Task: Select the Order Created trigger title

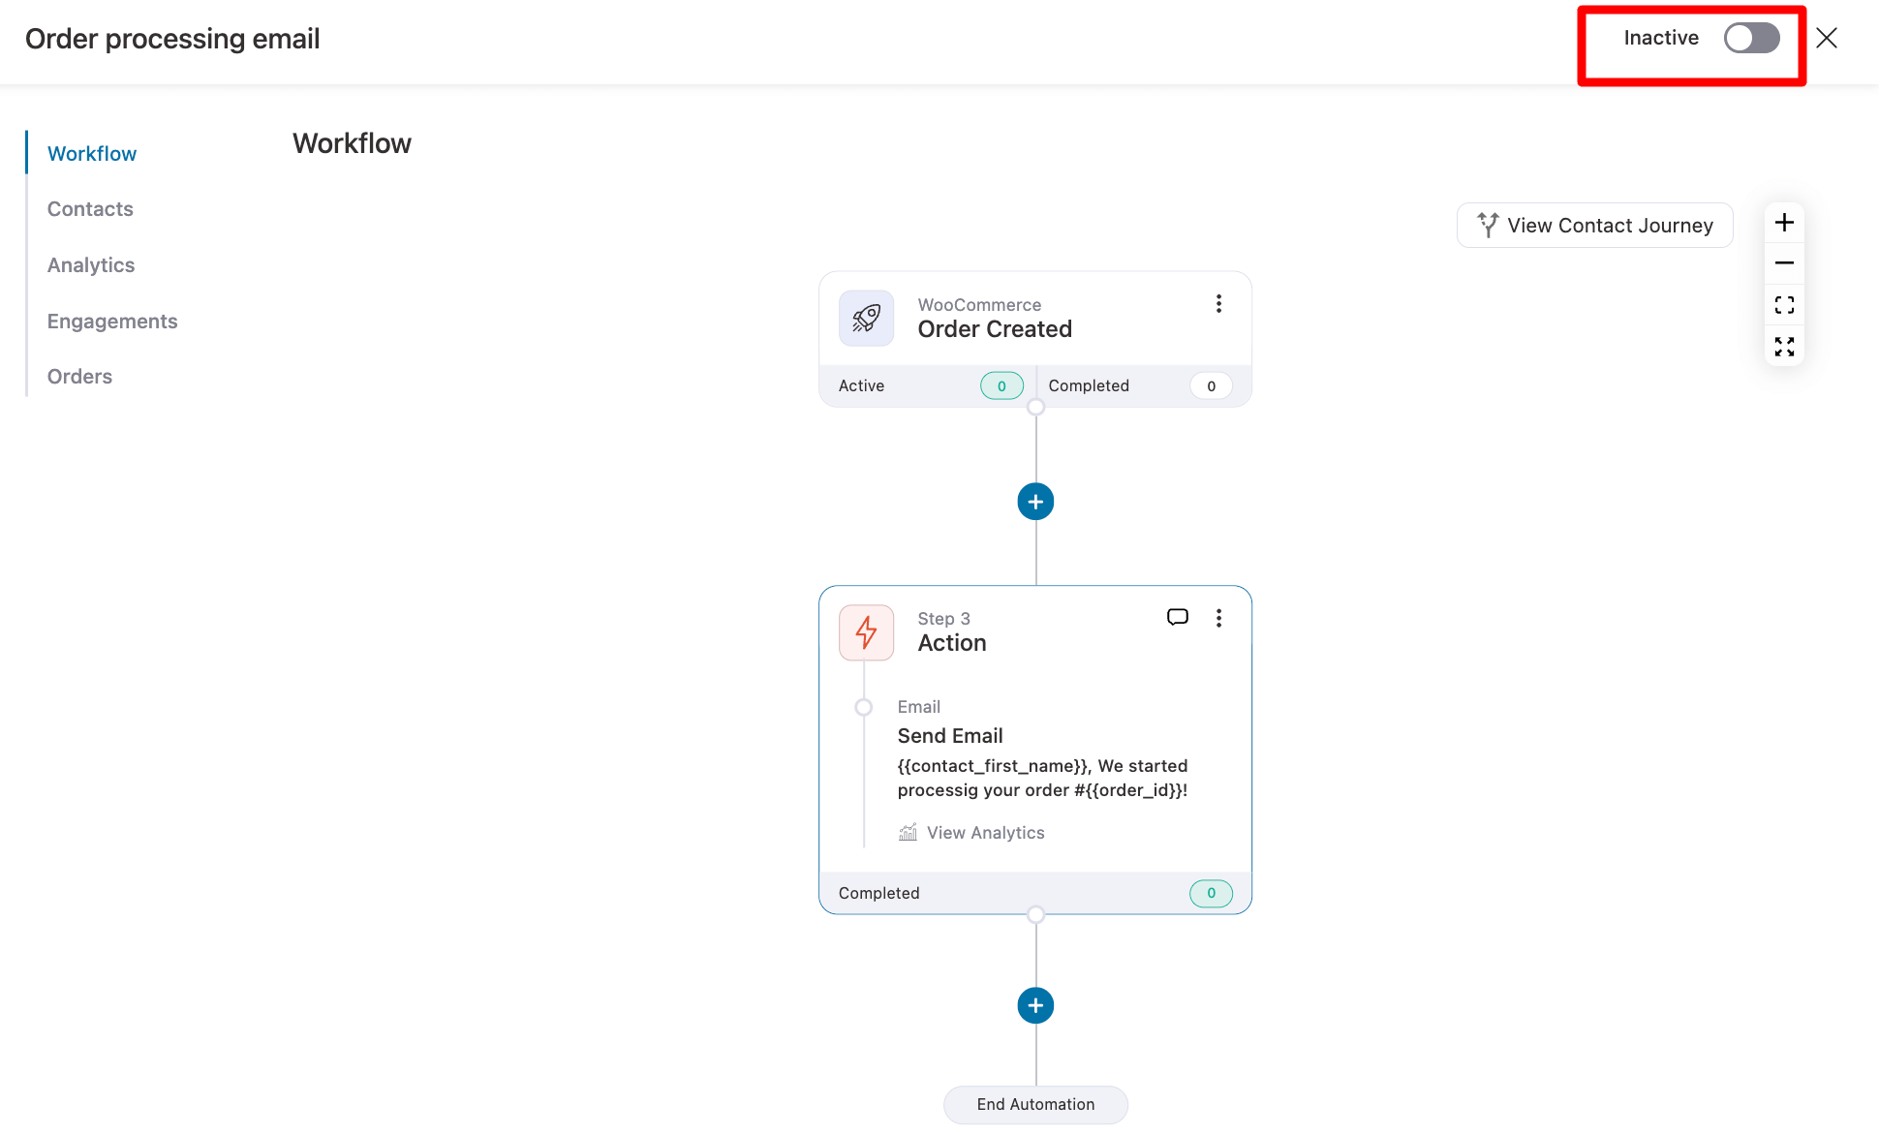Action: pos(995,329)
